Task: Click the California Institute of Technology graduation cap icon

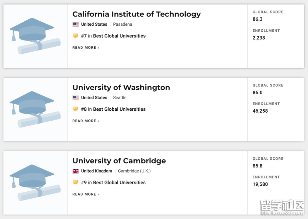Action: (x=35, y=36)
